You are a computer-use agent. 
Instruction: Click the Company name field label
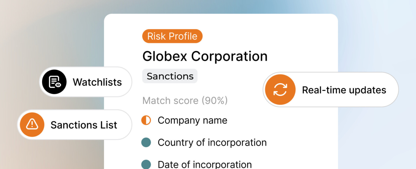point(192,121)
